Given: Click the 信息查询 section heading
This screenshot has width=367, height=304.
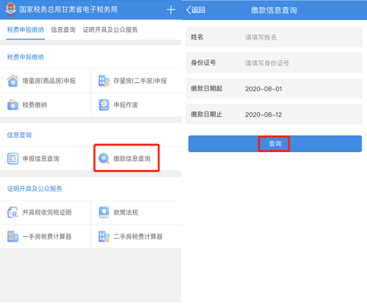Looking at the screenshot, I should tap(19, 135).
